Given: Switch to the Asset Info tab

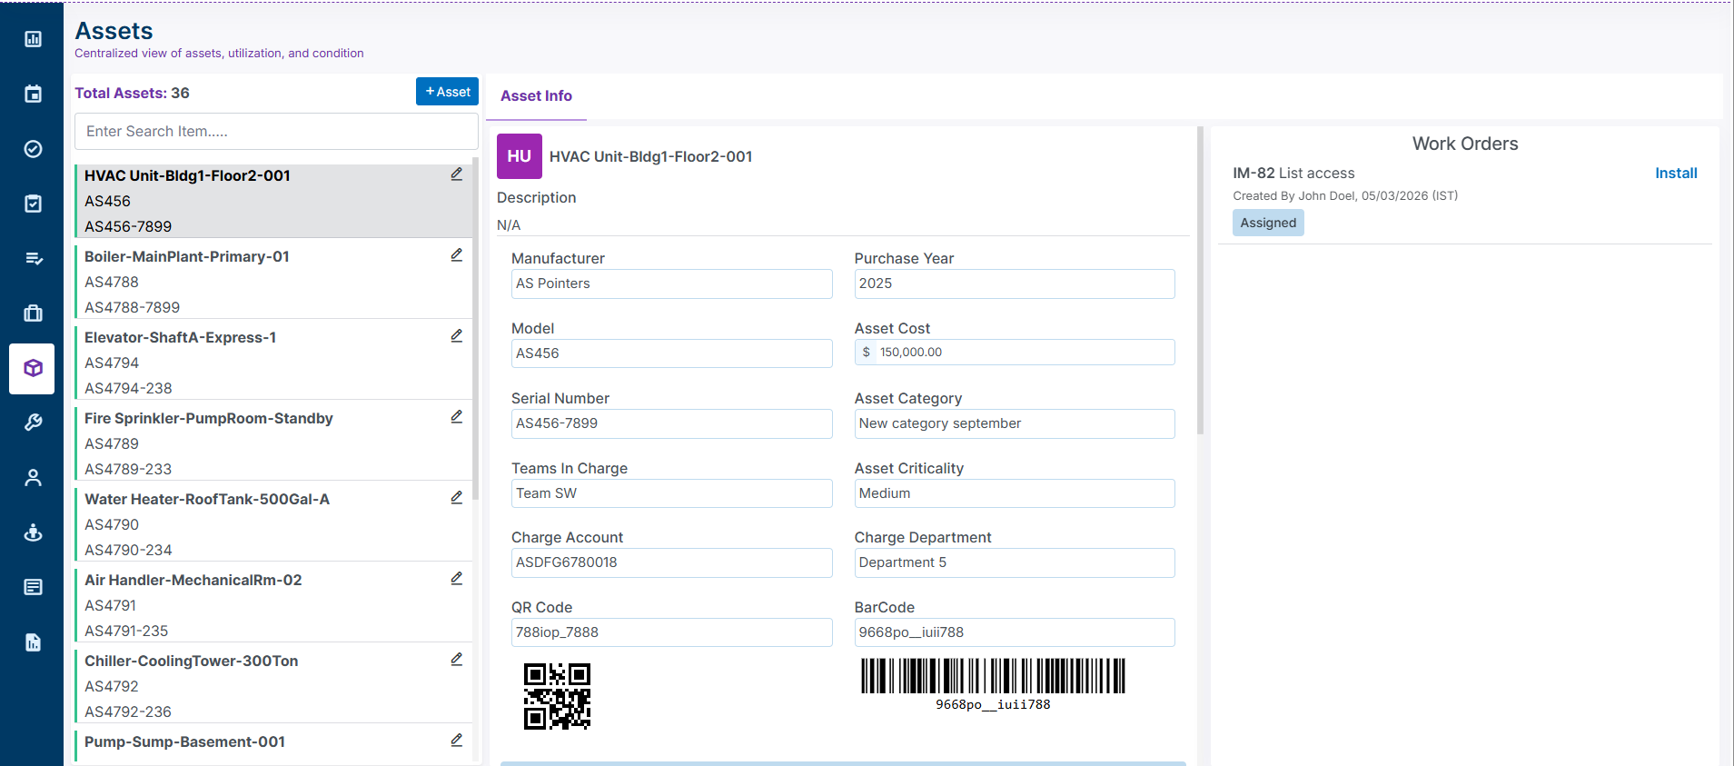Looking at the screenshot, I should [x=536, y=96].
